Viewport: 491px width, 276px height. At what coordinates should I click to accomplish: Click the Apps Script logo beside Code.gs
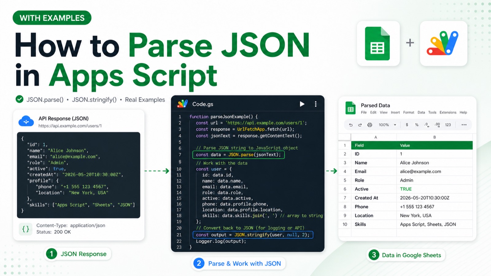tap(182, 104)
